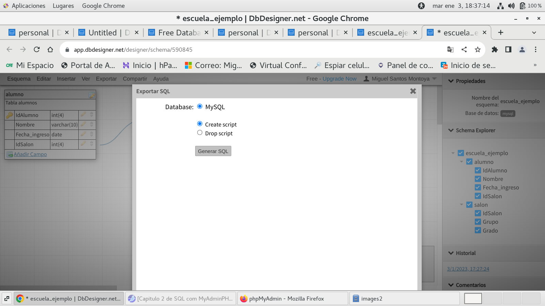Uncheck the Fecha_ingreso field checkbox
Image resolution: width=545 pixels, height=306 pixels.
(x=478, y=187)
